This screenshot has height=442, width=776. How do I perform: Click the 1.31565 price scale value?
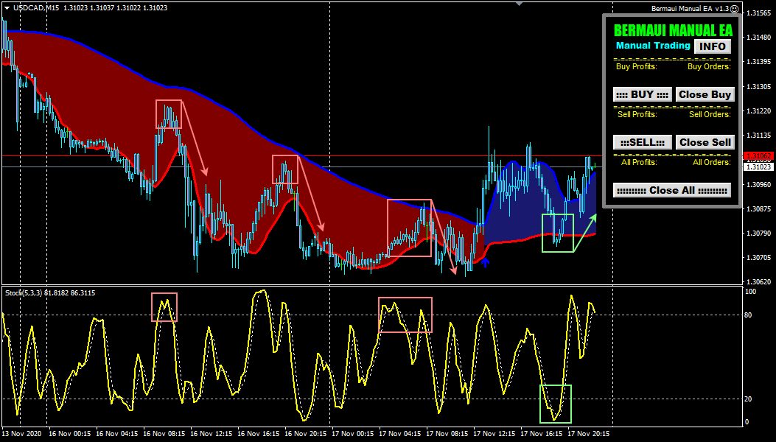point(759,13)
